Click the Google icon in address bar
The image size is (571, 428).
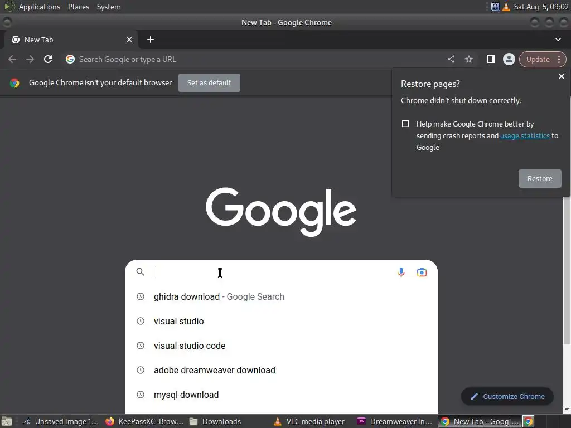(70, 59)
